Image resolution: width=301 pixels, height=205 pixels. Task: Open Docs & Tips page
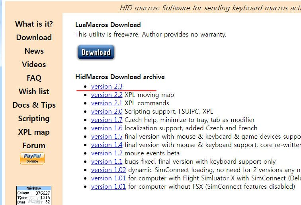pos(34,105)
